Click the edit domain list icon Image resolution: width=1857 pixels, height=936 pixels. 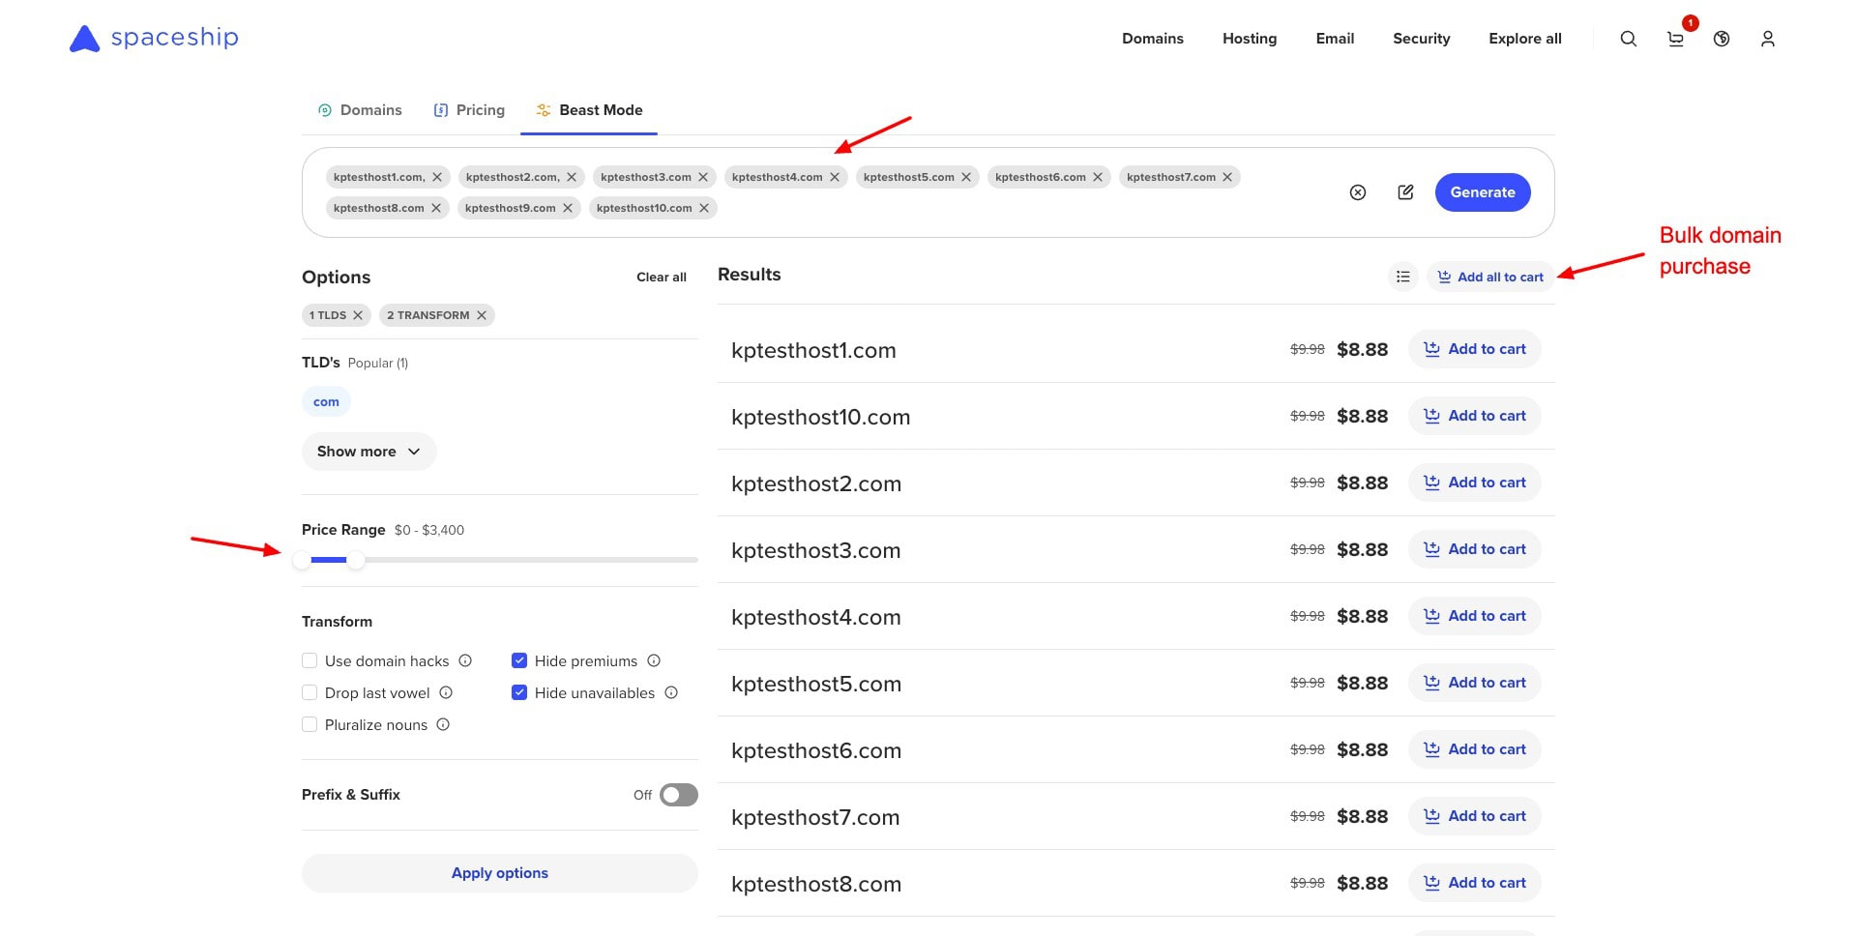point(1405,192)
